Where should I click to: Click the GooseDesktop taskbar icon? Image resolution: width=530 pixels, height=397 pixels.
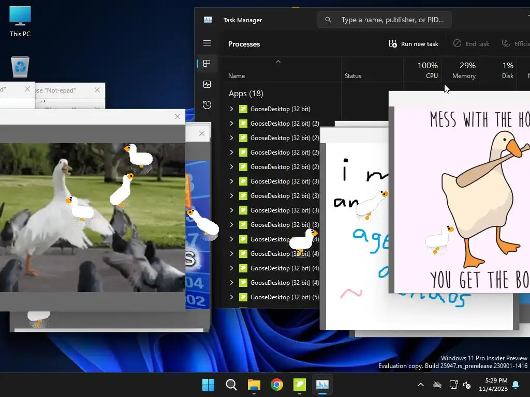[300, 385]
